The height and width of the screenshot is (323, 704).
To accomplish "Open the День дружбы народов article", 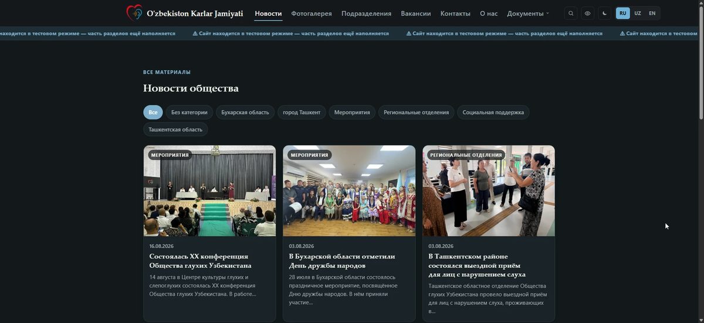I will [342, 260].
